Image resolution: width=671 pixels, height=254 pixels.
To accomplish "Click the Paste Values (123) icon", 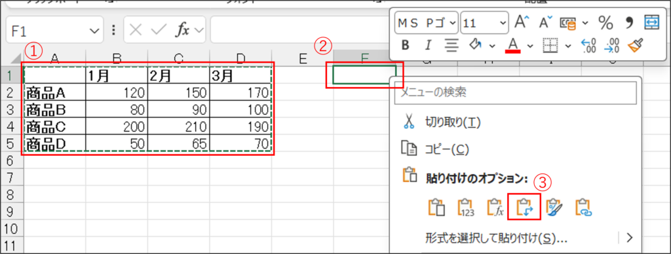I will coord(466,208).
